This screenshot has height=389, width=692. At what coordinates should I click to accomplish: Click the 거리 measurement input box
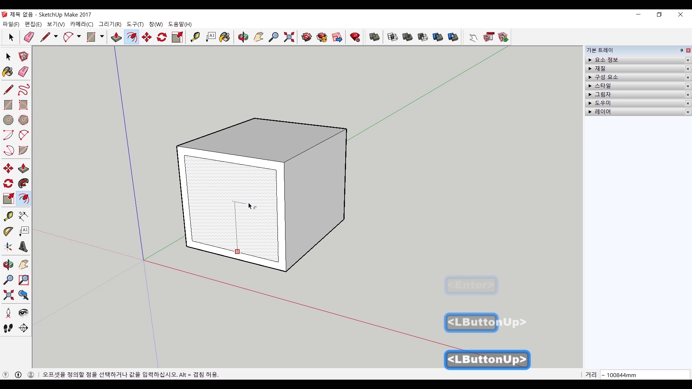(644, 375)
